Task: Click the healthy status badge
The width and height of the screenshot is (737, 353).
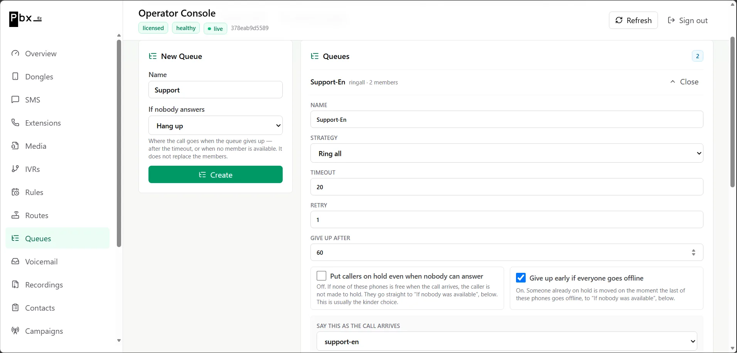Action: coord(186,28)
